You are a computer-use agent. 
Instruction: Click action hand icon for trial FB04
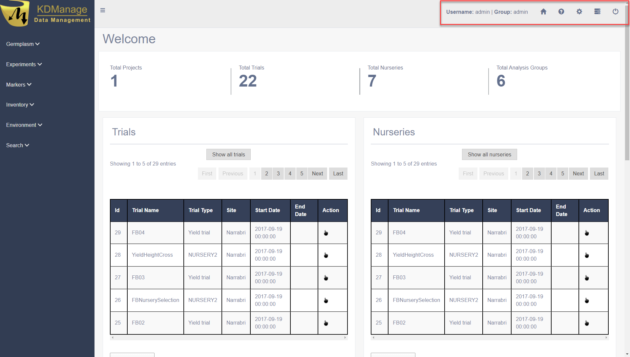tap(326, 233)
